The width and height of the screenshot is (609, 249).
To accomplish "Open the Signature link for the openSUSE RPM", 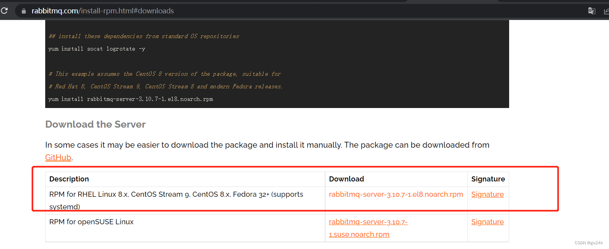I will tap(488, 222).
